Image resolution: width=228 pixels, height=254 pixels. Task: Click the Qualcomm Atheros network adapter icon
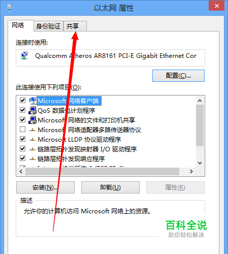24,56
